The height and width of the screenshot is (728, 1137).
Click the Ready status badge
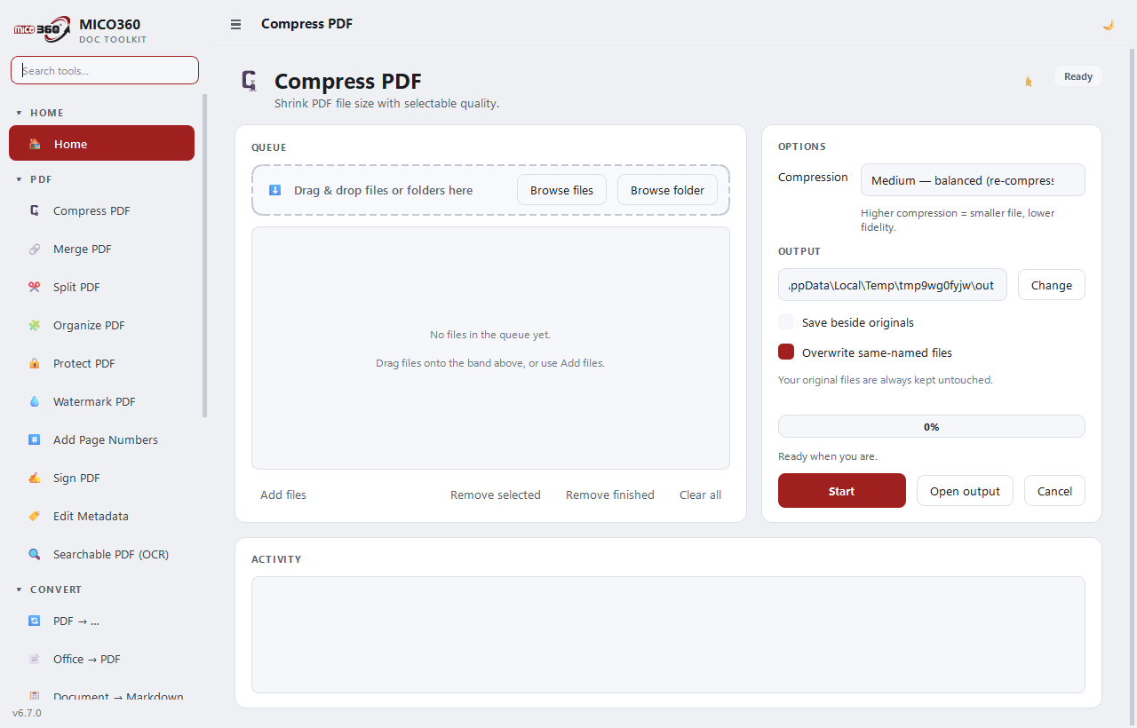click(x=1078, y=76)
